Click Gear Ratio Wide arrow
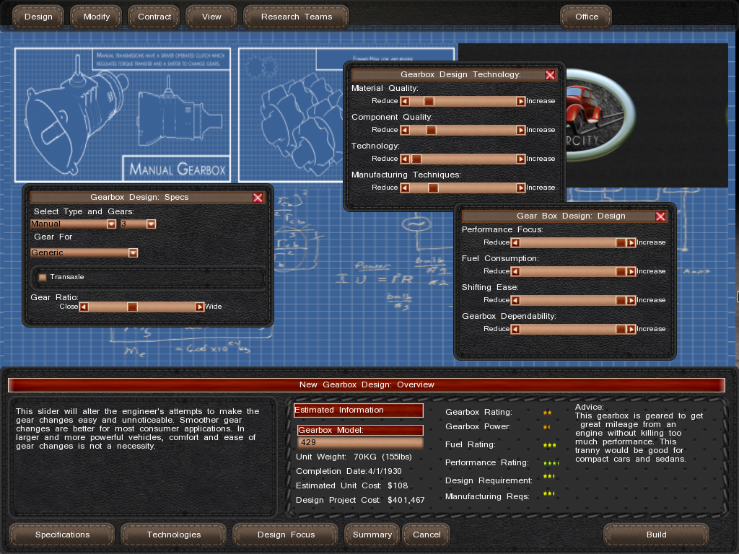This screenshot has width=739, height=554. (x=200, y=307)
